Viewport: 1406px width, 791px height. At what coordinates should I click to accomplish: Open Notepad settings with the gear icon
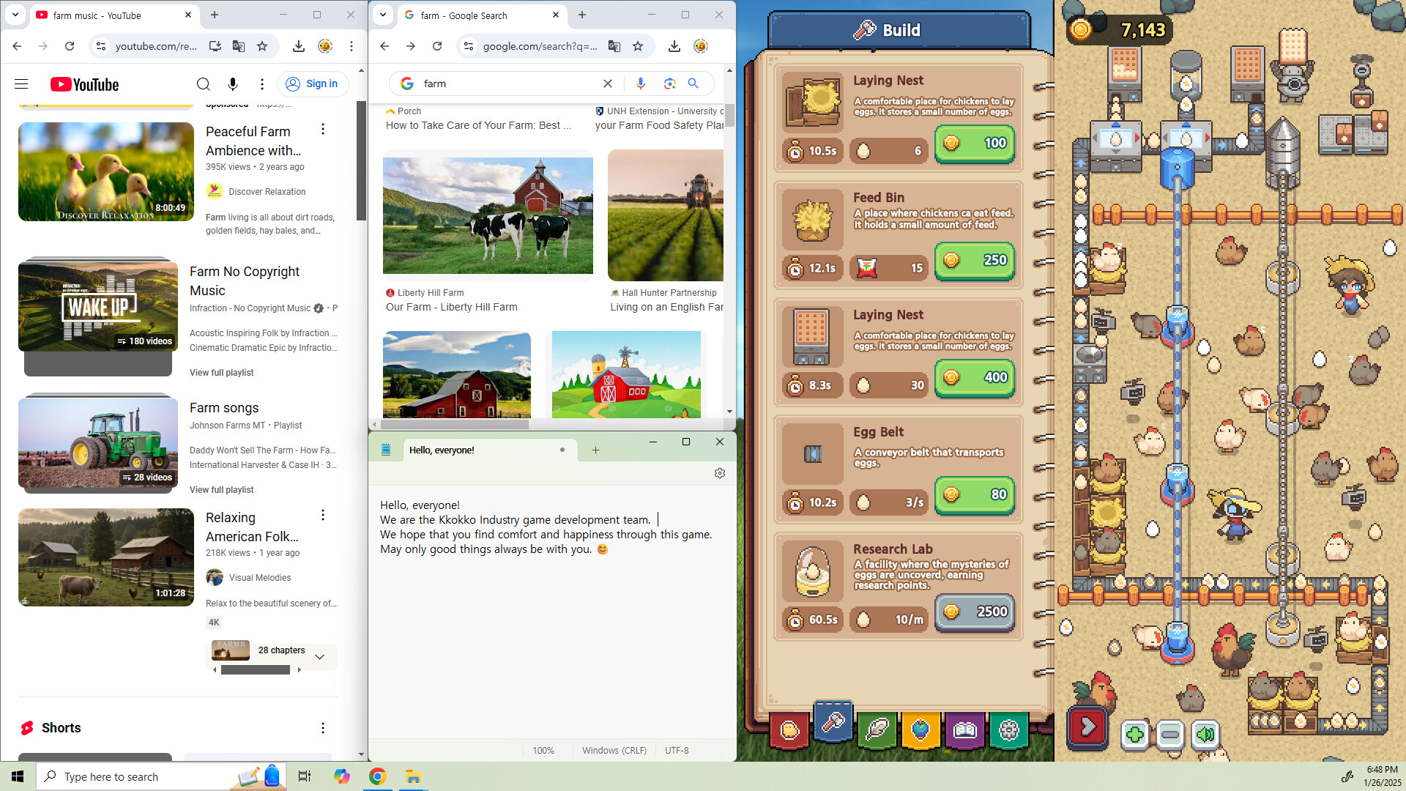coord(720,473)
